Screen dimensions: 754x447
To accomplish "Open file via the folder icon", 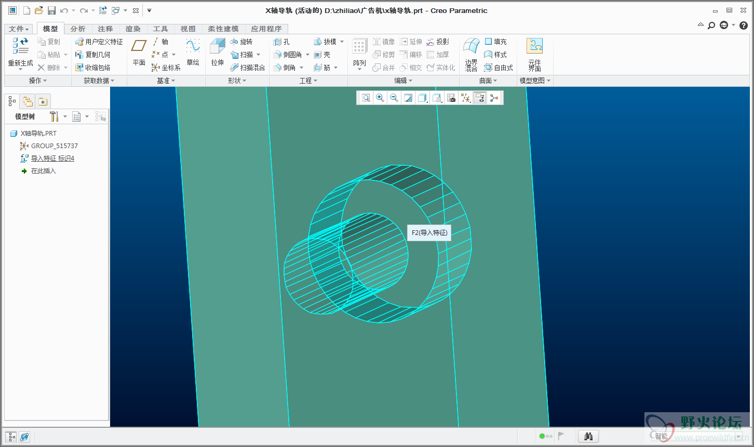I will point(39,10).
